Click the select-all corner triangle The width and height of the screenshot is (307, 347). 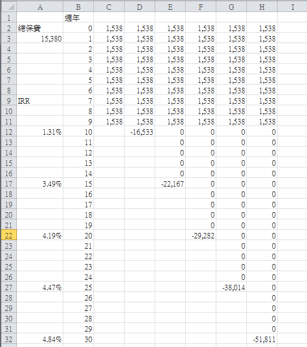(x=9, y=7)
